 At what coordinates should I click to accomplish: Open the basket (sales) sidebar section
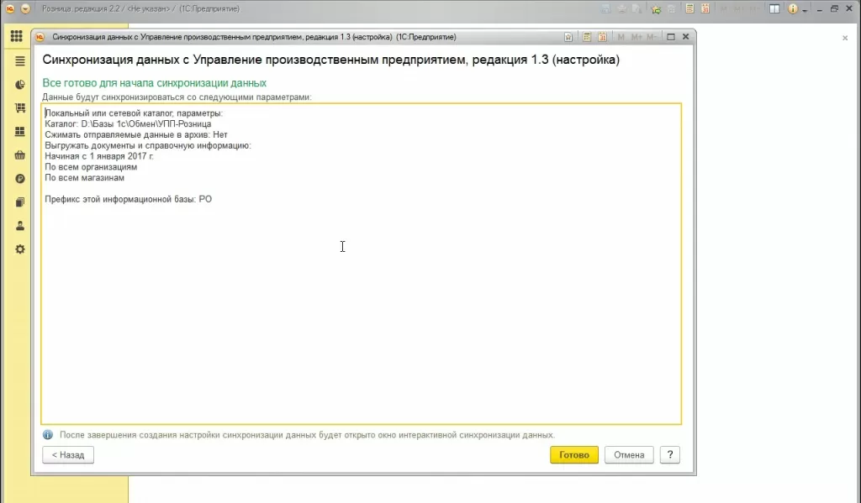(x=20, y=155)
